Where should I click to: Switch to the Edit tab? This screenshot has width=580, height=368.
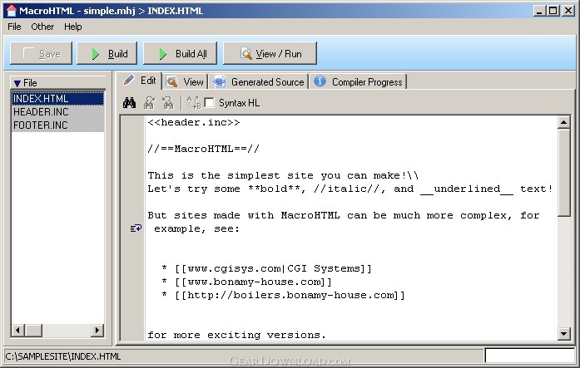point(140,81)
